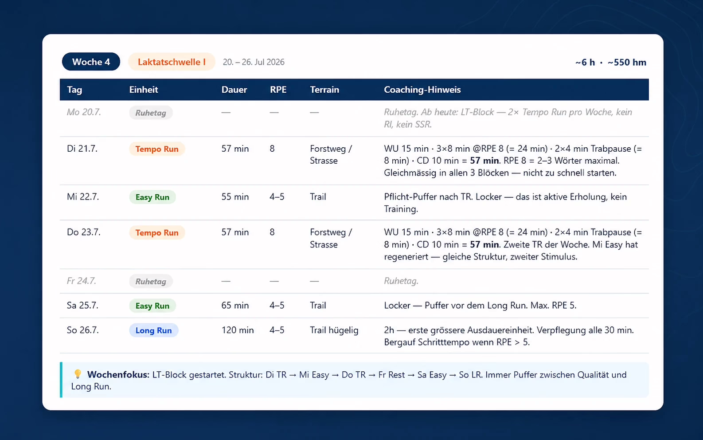
Task: Click the weekly total ~6 h · ~550 hm
Action: pos(611,63)
